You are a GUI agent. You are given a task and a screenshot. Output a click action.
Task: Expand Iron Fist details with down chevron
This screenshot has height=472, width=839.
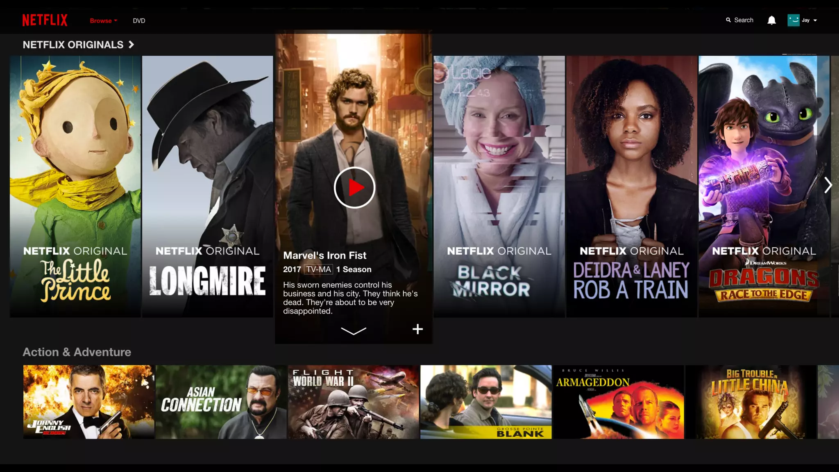coord(354,331)
